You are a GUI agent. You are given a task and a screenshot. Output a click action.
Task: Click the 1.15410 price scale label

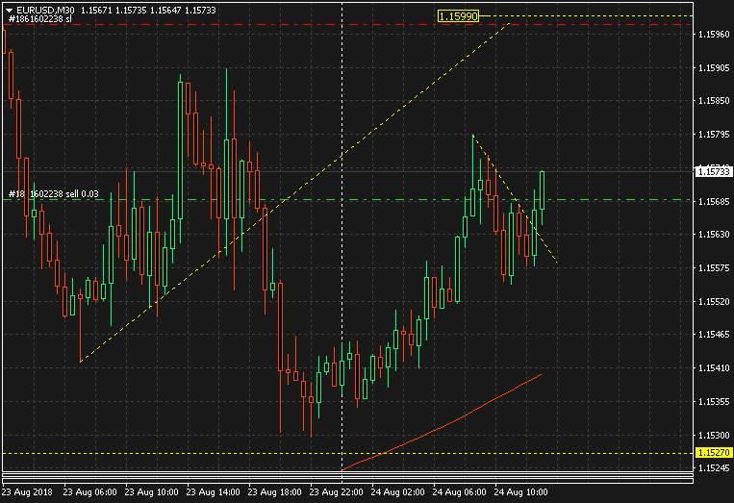(x=712, y=368)
